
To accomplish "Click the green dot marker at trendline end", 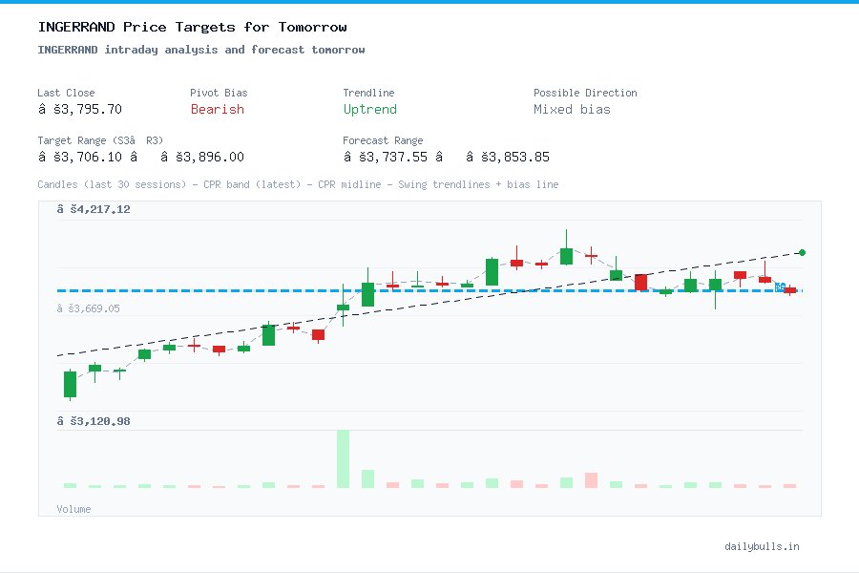I will [x=802, y=252].
